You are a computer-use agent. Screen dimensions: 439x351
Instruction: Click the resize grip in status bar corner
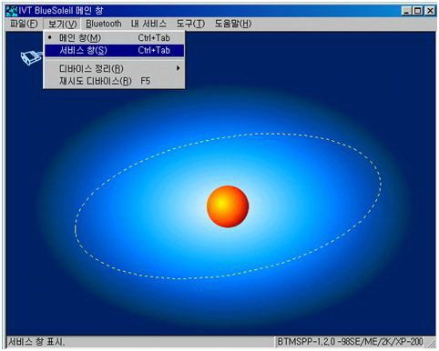pos(431,343)
